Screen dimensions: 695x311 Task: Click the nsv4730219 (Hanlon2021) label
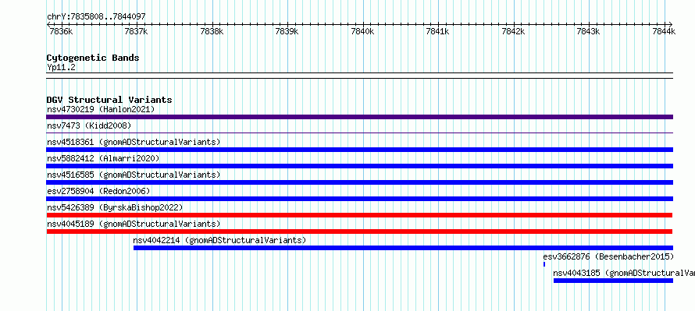pyautogui.click(x=101, y=109)
